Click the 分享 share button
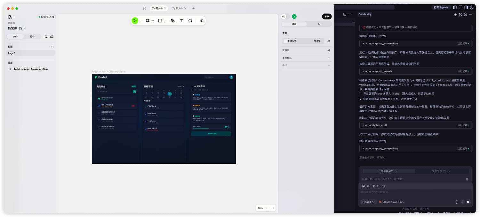Screen dimensions: 480x217 click(327, 17)
